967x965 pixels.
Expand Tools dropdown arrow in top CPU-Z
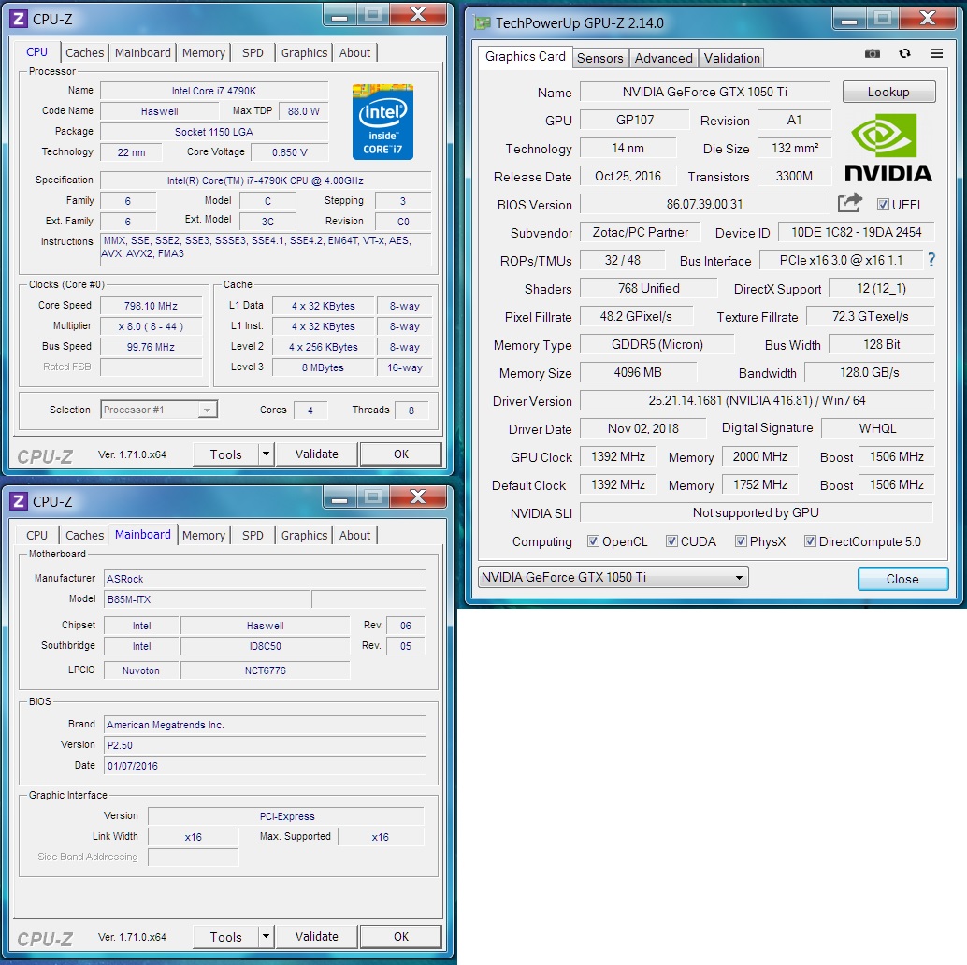click(x=266, y=454)
